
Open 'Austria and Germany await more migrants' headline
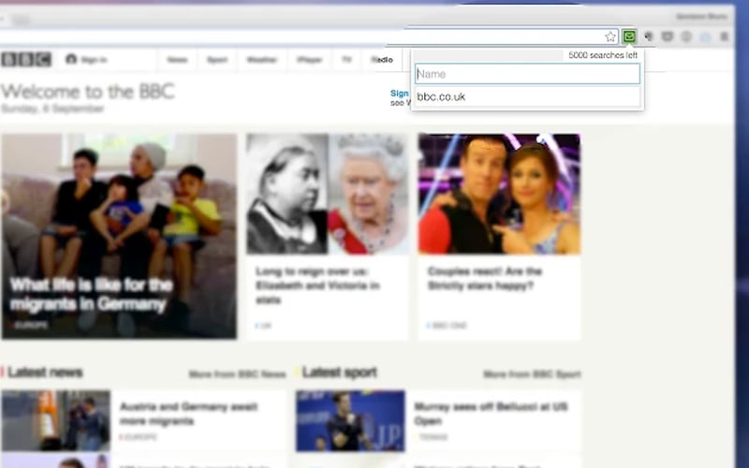pos(189,414)
